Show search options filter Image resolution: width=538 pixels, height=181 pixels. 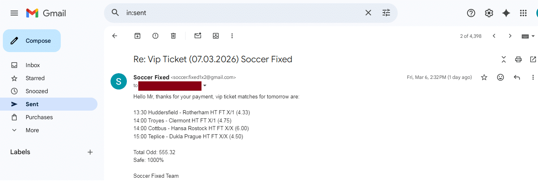tap(386, 13)
